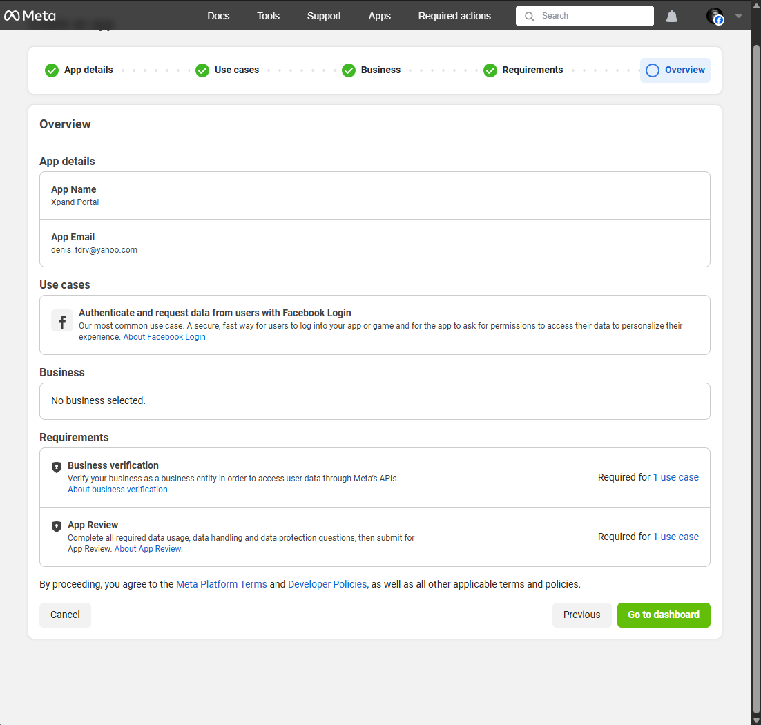Open Meta Platform Terms link
This screenshot has height=725, width=761.
tap(221, 584)
